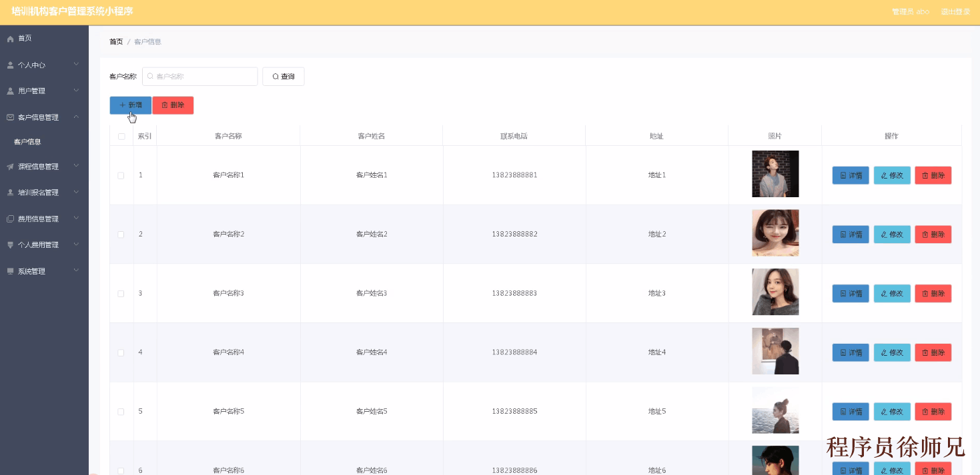Click 删除 for 客户名称1 row
The width and height of the screenshot is (980, 475).
click(933, 175)
